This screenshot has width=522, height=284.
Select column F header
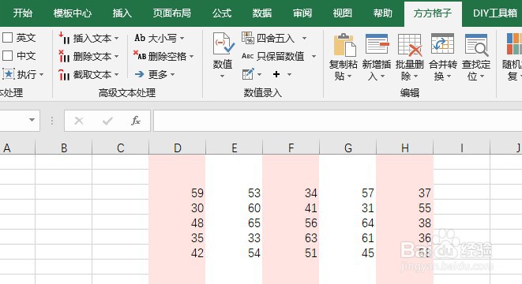click(291, 148)
